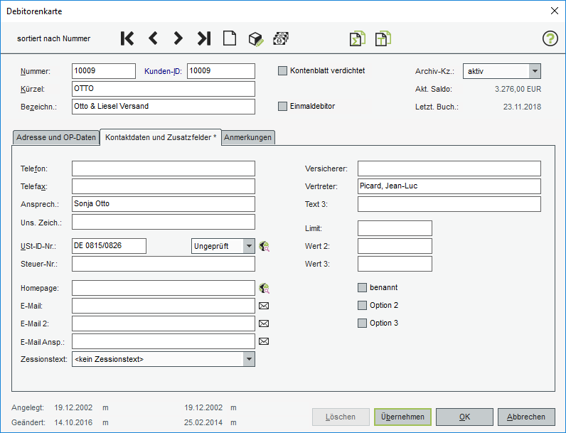Check the benannt option
Image resolution: width=566 pixels, height=433 pixels.
pyautogui.click(x=362, y=287)
